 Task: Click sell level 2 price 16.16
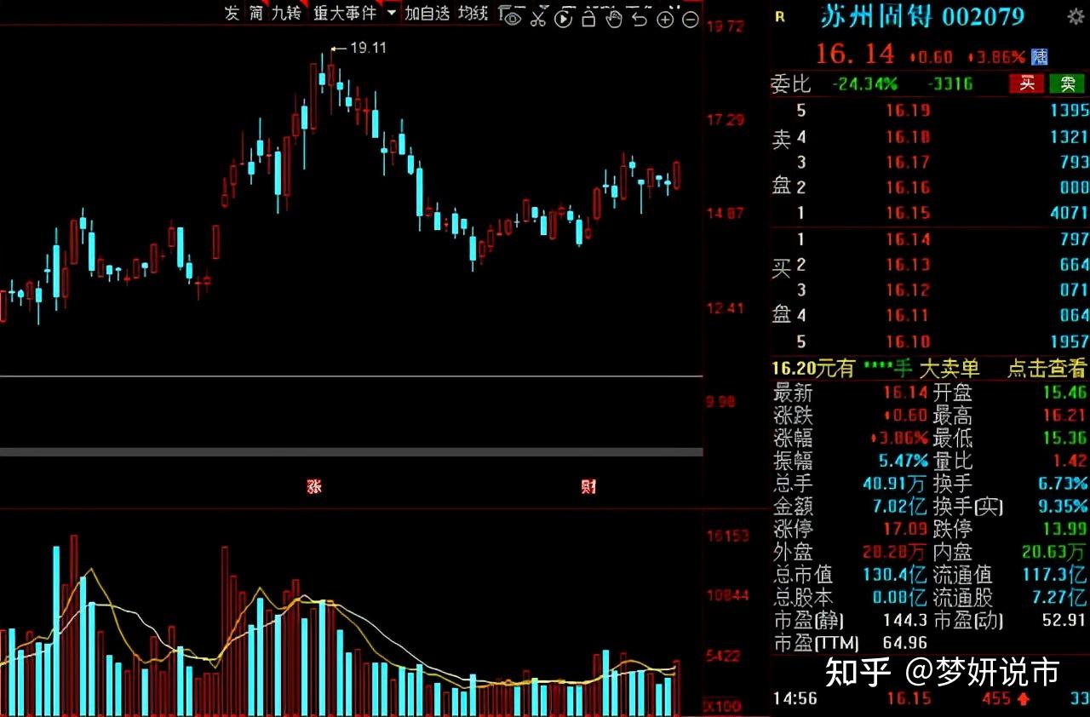coord(908,187)
